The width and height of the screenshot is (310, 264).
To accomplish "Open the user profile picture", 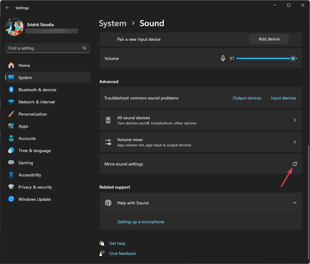I will point(14,27).
